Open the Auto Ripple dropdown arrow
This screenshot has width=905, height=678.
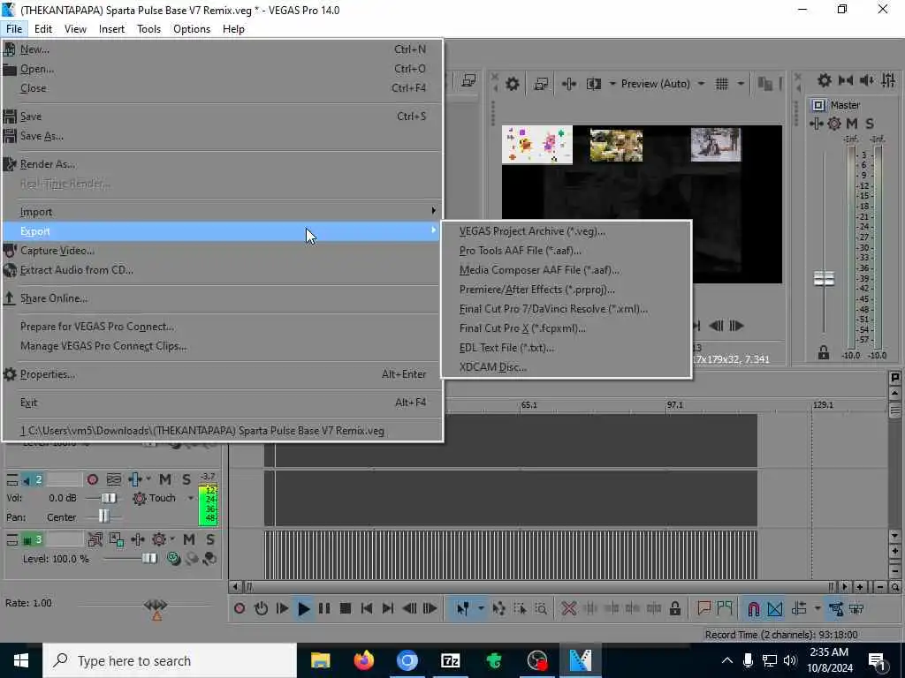817,608
